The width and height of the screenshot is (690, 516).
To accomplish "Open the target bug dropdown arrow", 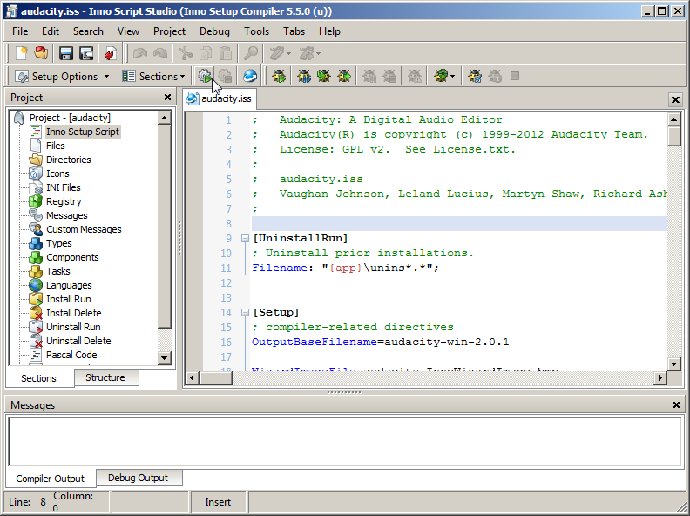I will 453,76.
